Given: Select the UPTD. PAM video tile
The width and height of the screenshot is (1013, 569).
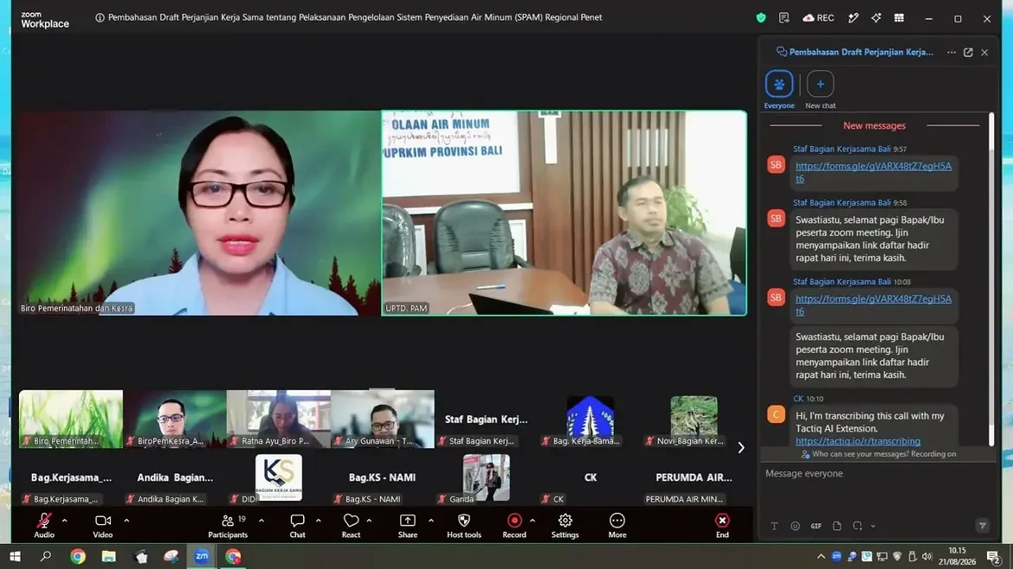Looking at the screenshot, I should 564,213.
